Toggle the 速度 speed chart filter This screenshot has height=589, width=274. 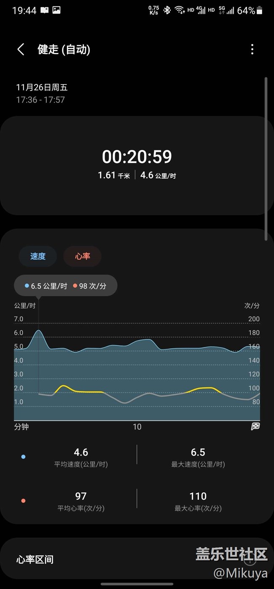pyautogui.click(x=38, y=256)
